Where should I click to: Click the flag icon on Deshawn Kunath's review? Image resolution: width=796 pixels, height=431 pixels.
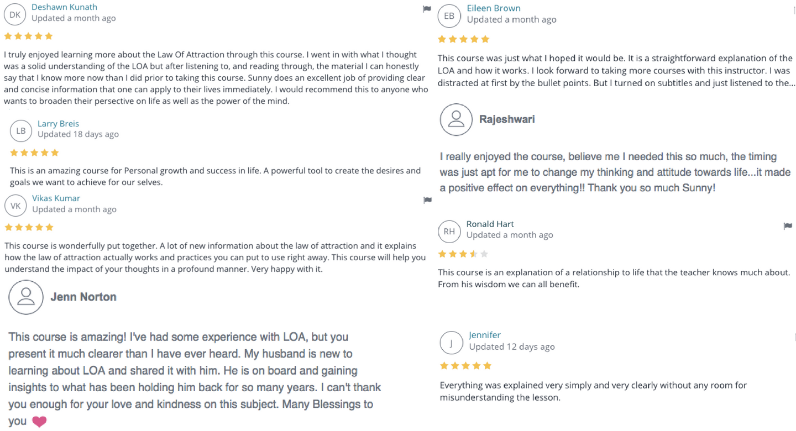pos(427,9)
